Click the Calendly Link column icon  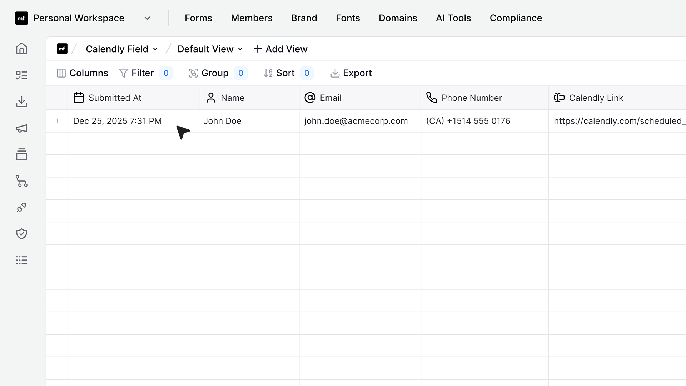coord(559,98)
